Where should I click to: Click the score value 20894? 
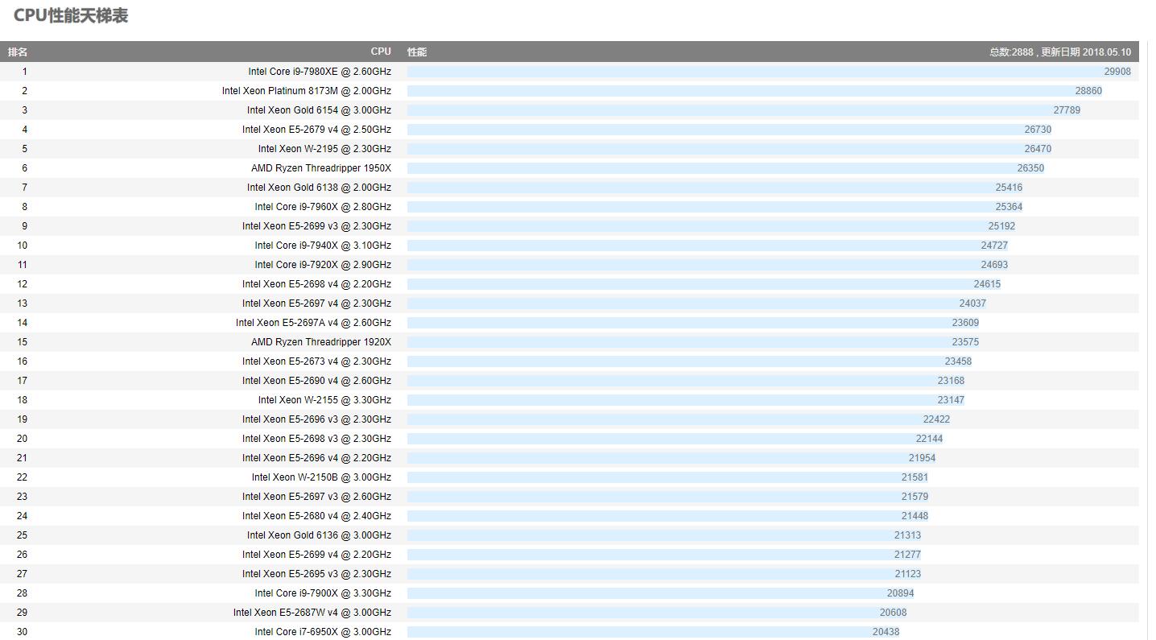[900, 593]
